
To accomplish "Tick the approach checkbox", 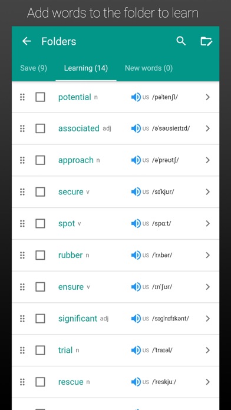I will coord(40,160).
